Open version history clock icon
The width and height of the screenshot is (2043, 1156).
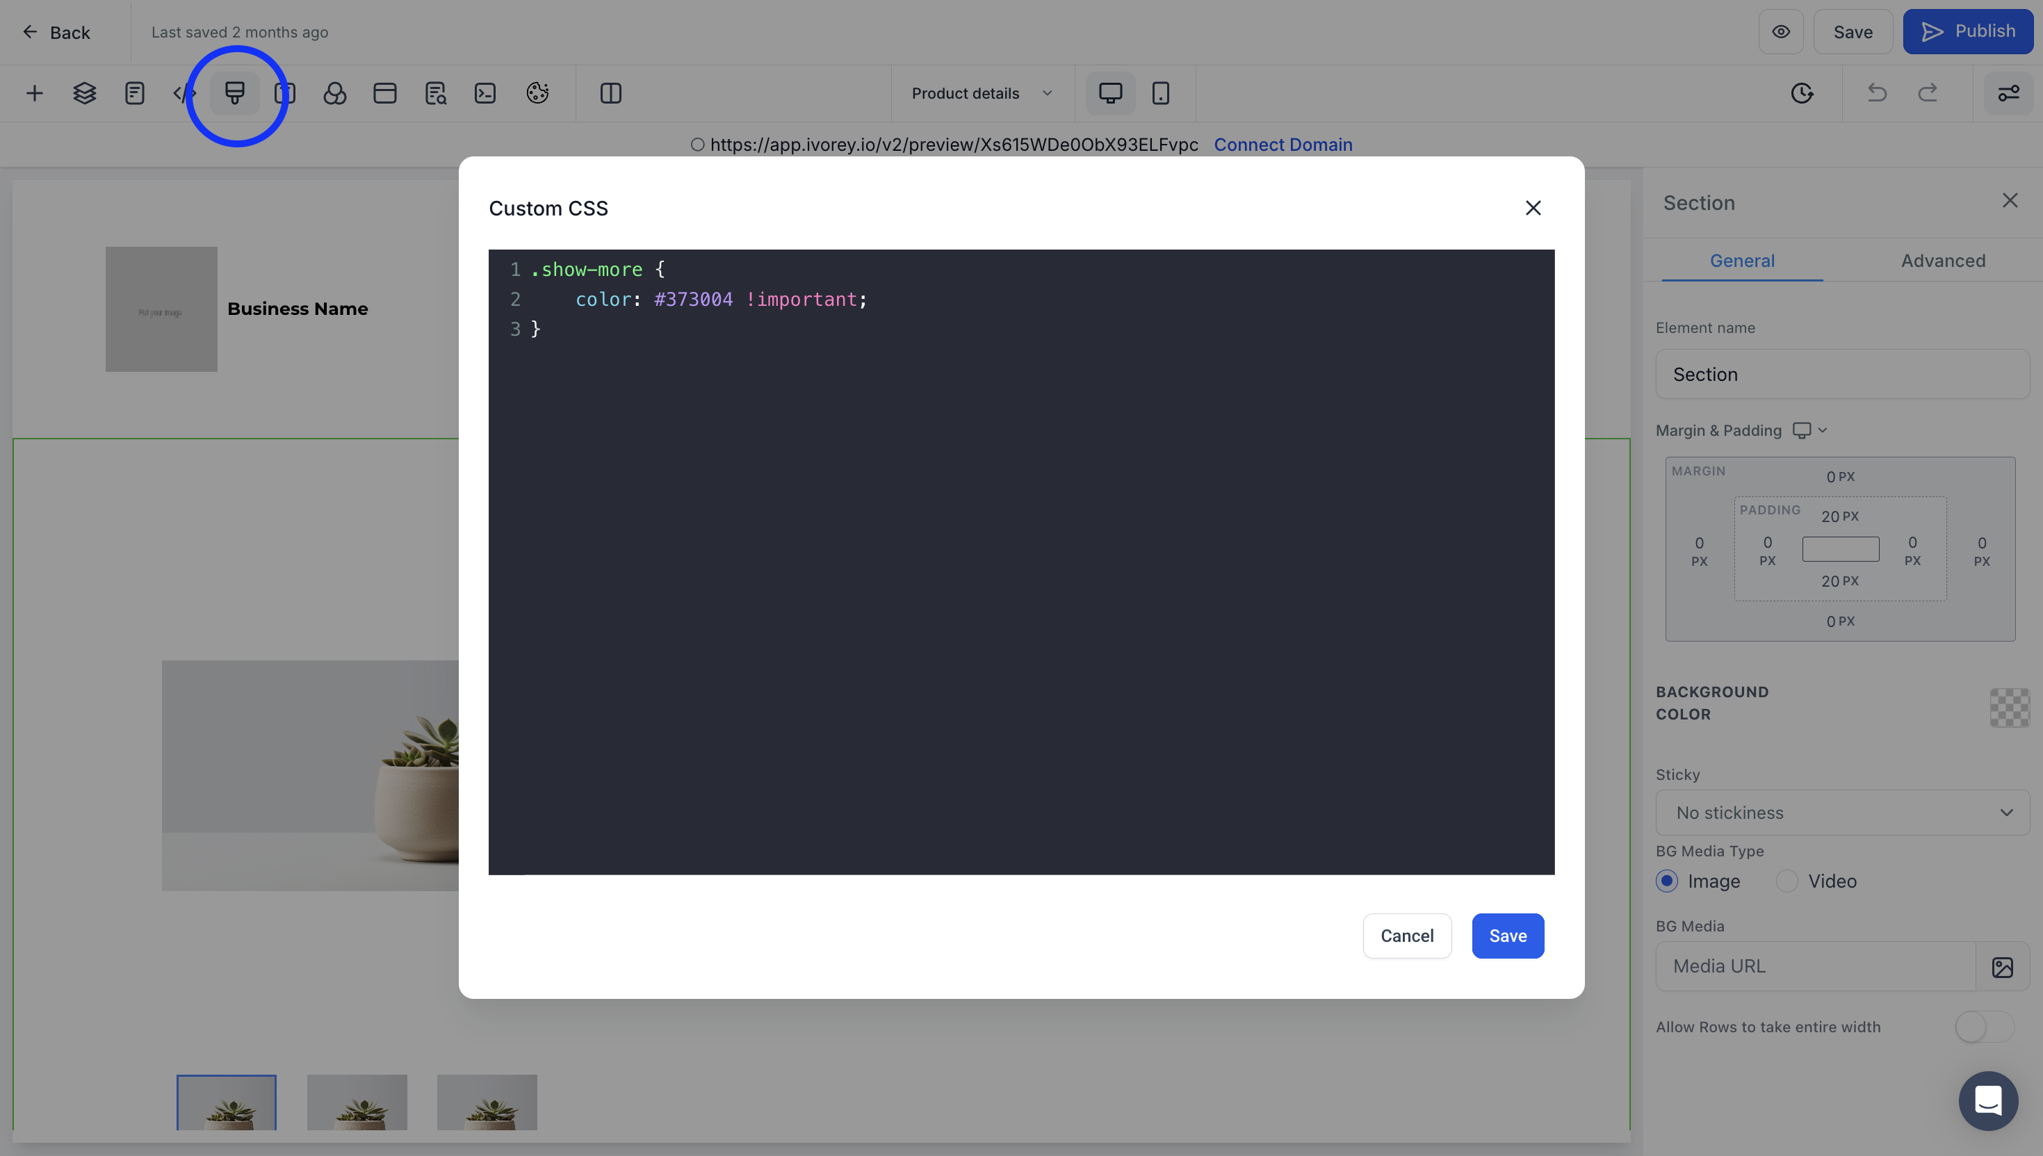coord(1802,94)
